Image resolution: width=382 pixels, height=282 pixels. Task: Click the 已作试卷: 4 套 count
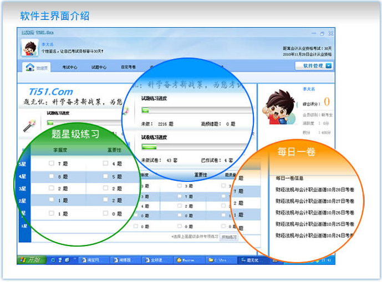217,160
